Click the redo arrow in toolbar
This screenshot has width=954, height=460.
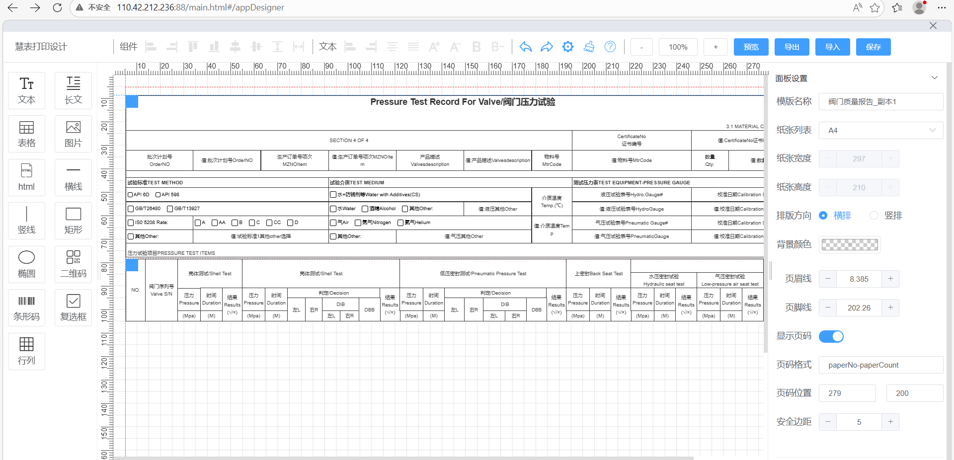pyautogui.click(x=547, y=47)
